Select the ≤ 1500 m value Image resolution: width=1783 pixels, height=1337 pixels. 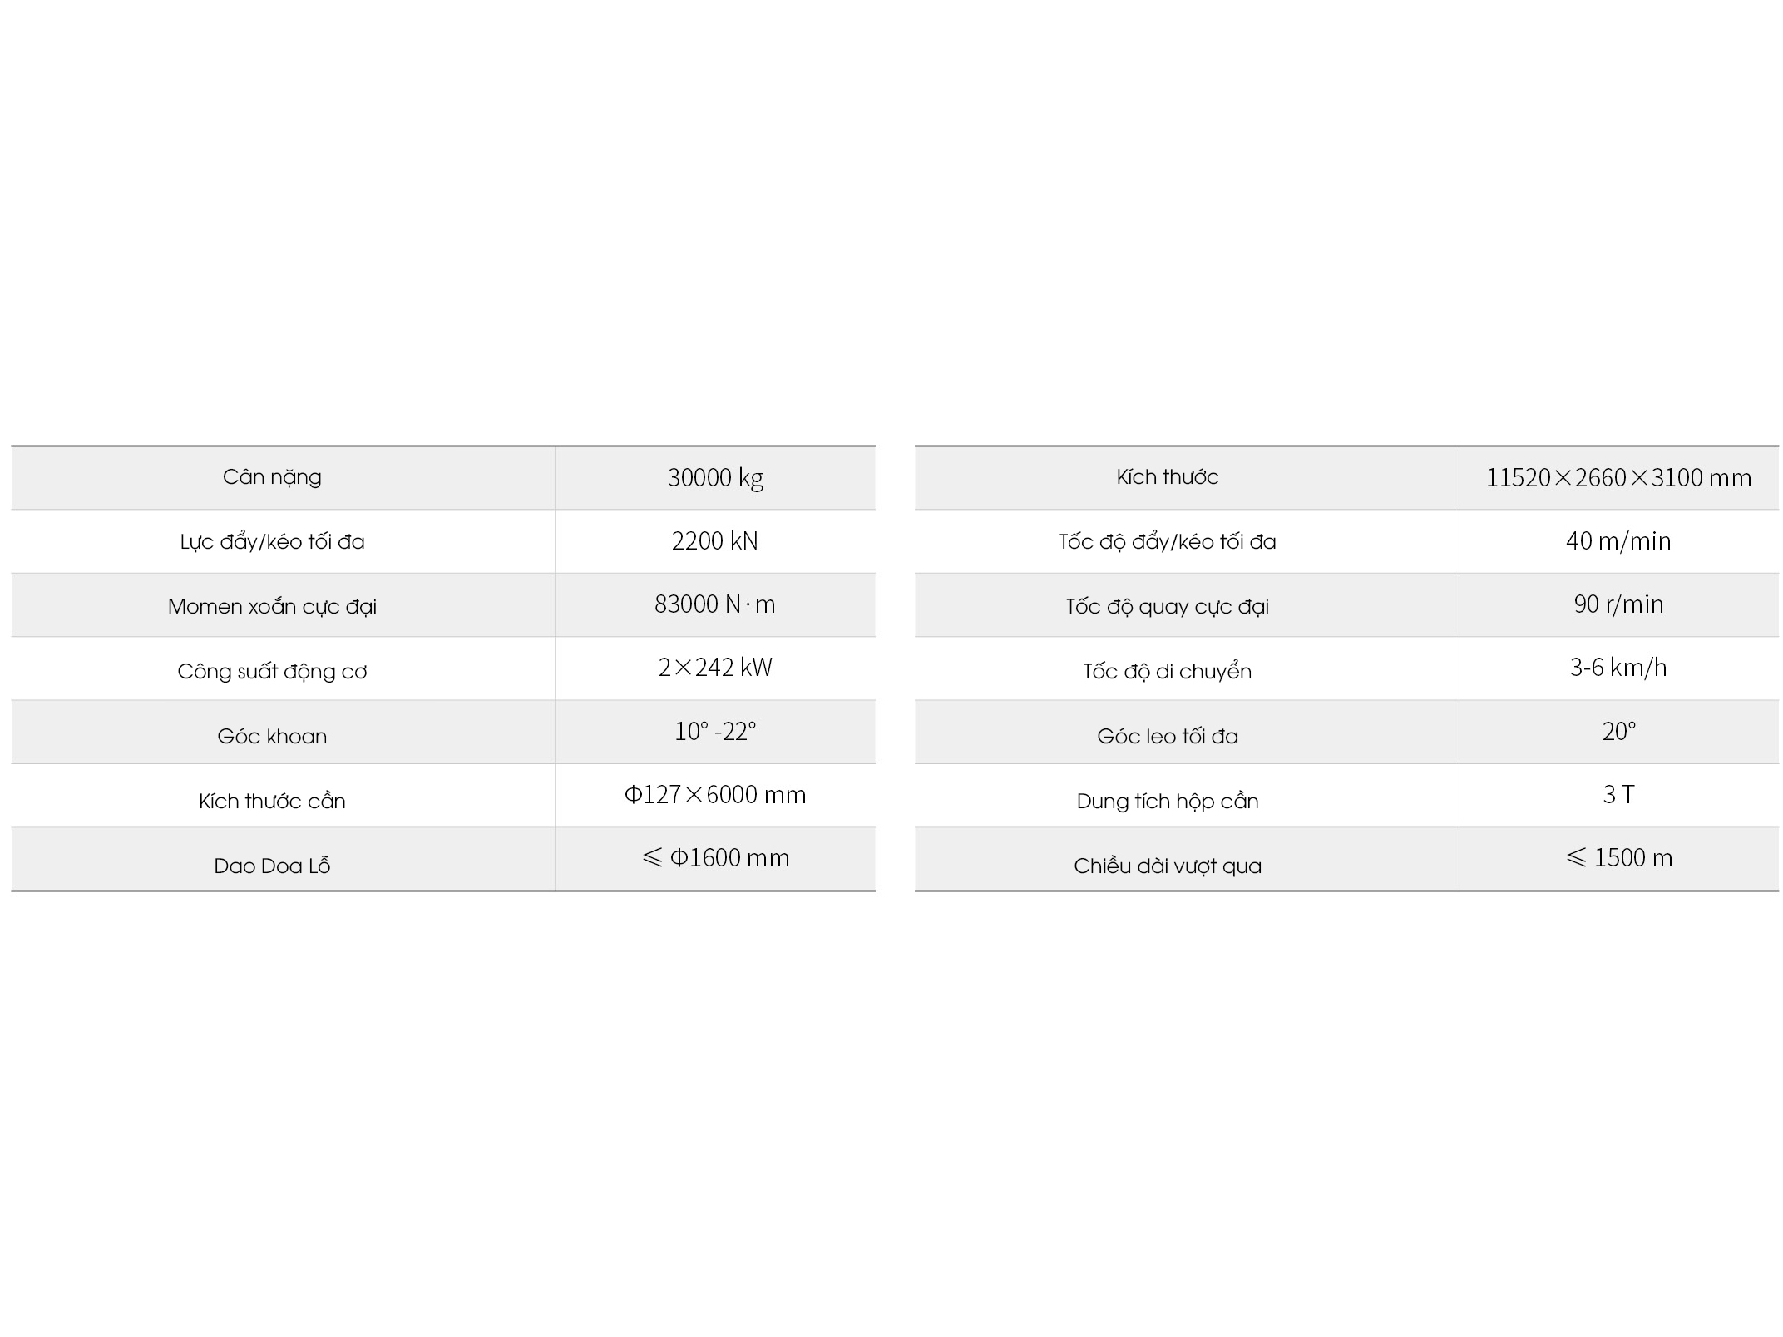pos(1618,858)
